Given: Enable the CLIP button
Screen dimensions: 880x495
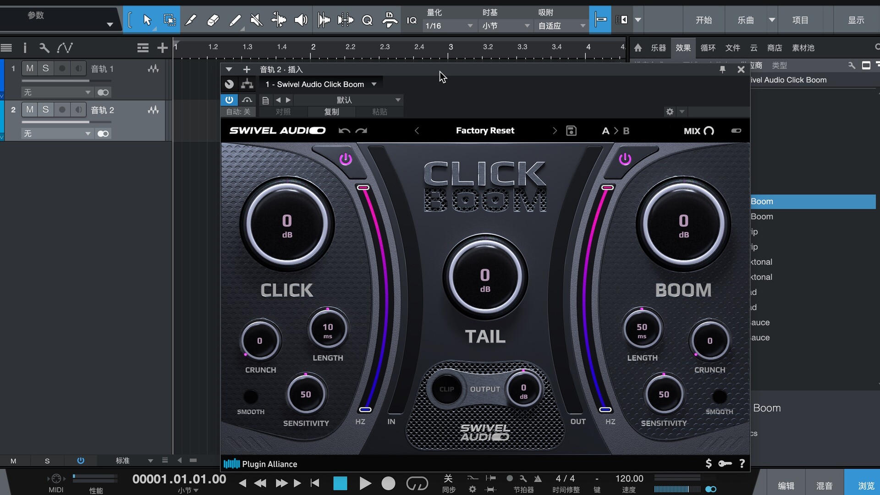Looking at the screenshot, I should [x=446, y=389].
